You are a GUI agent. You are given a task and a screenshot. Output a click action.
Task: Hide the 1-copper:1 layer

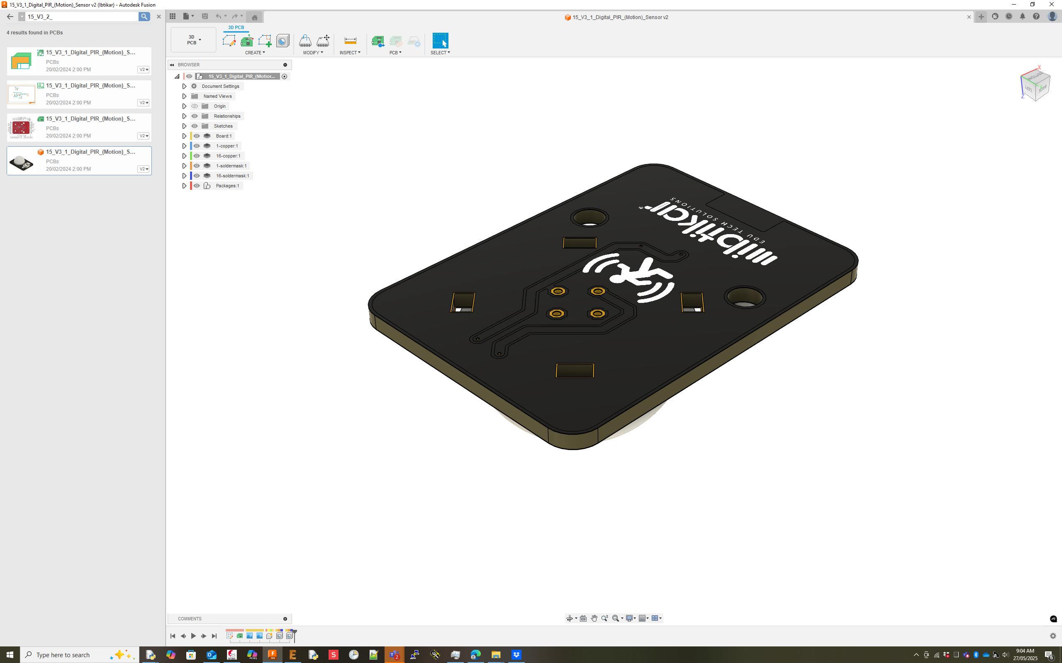tap(197, 146)
